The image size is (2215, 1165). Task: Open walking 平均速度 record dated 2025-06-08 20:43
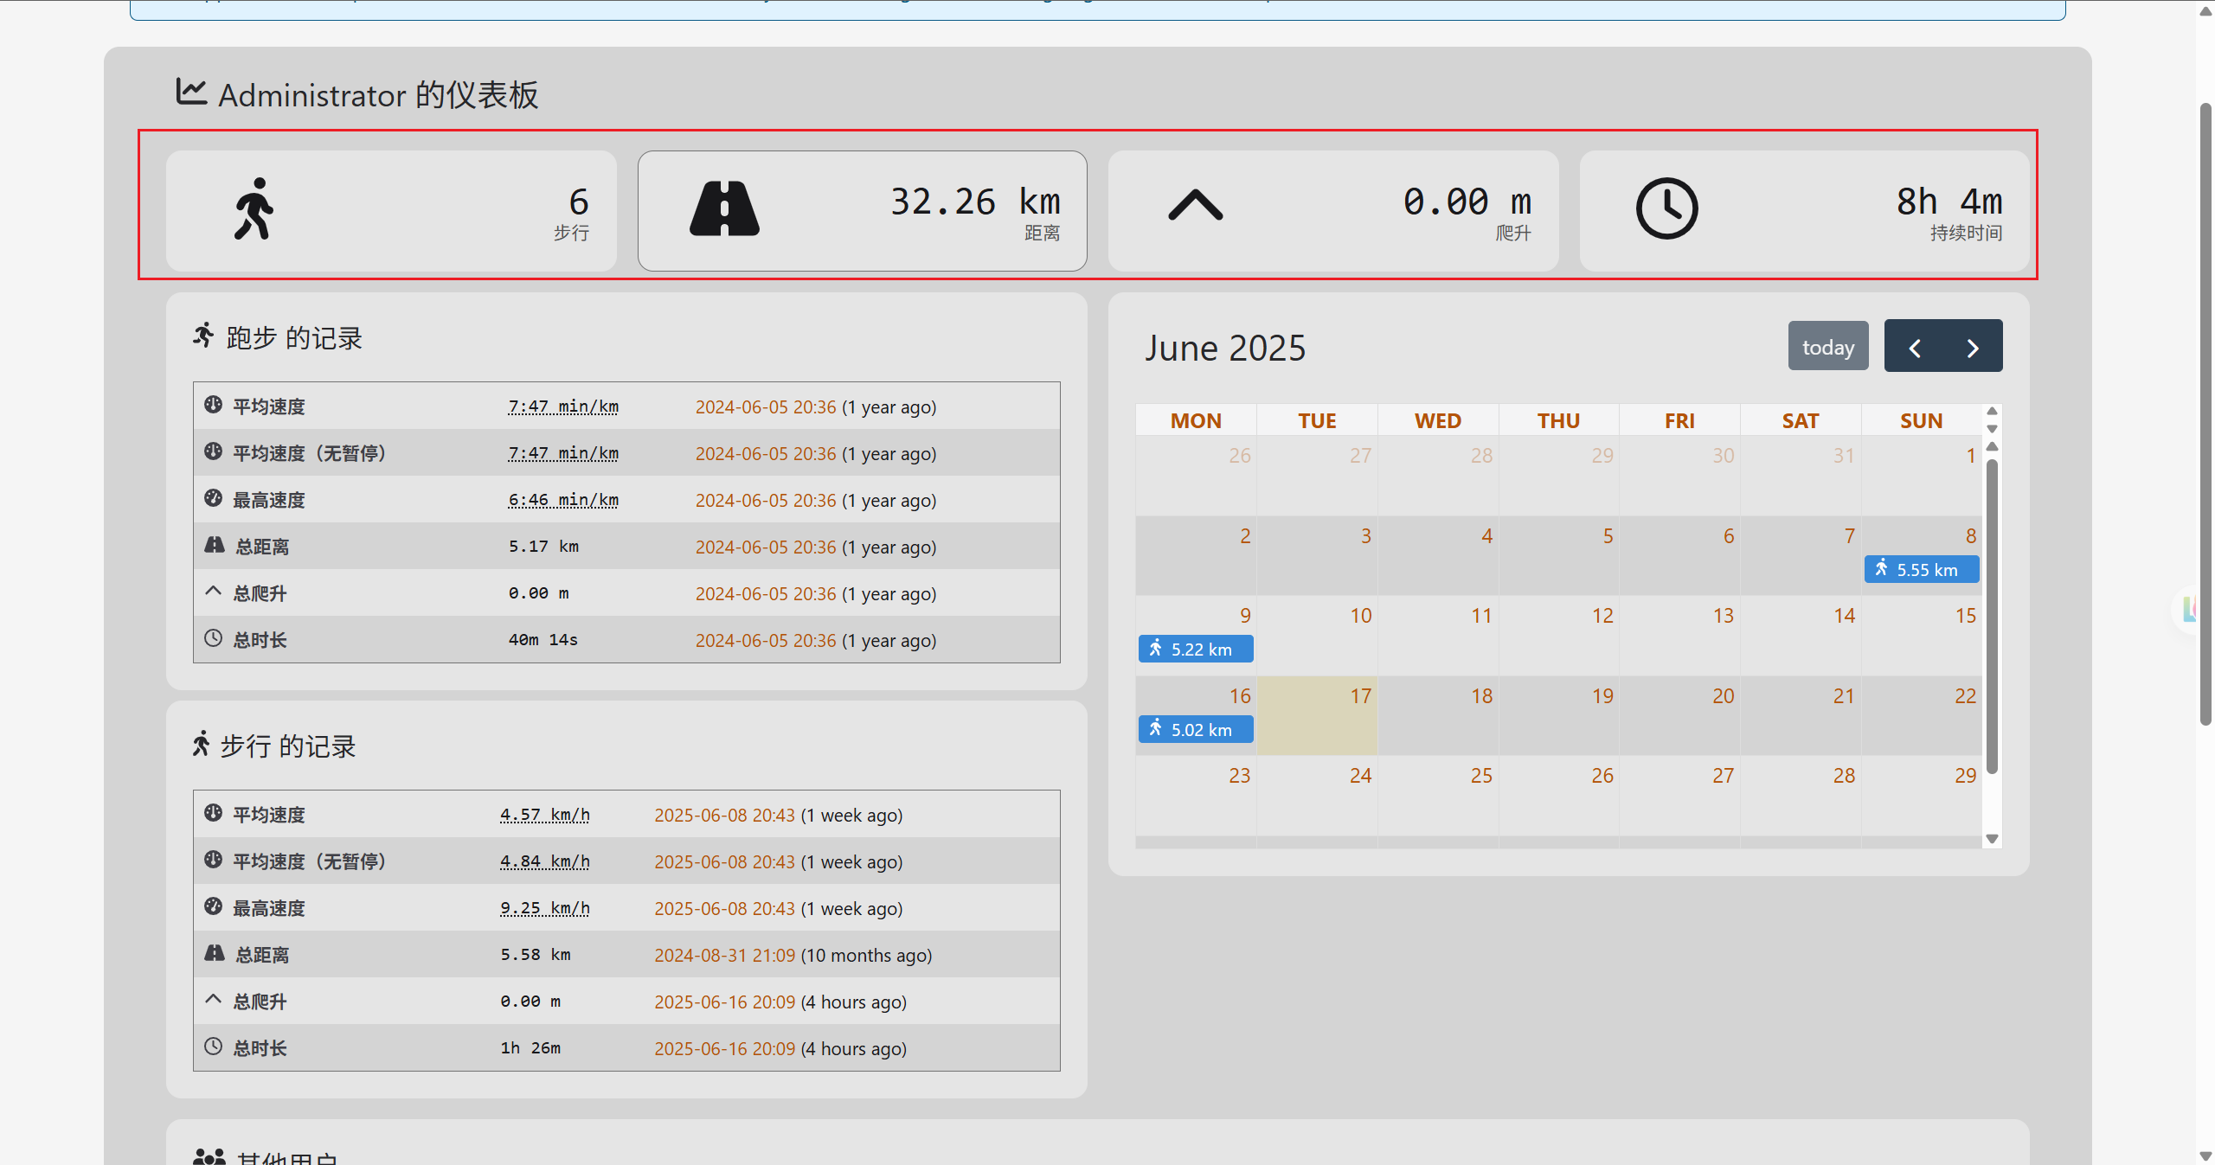[724, 815]
